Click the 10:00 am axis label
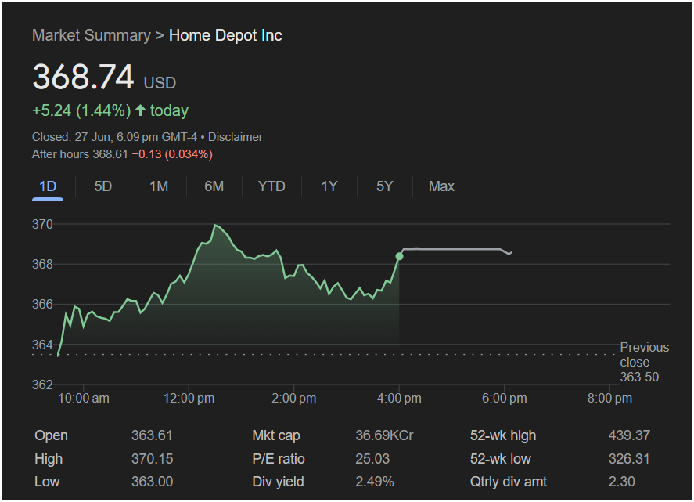The image size is (694, 502). (x=84, y=399)
